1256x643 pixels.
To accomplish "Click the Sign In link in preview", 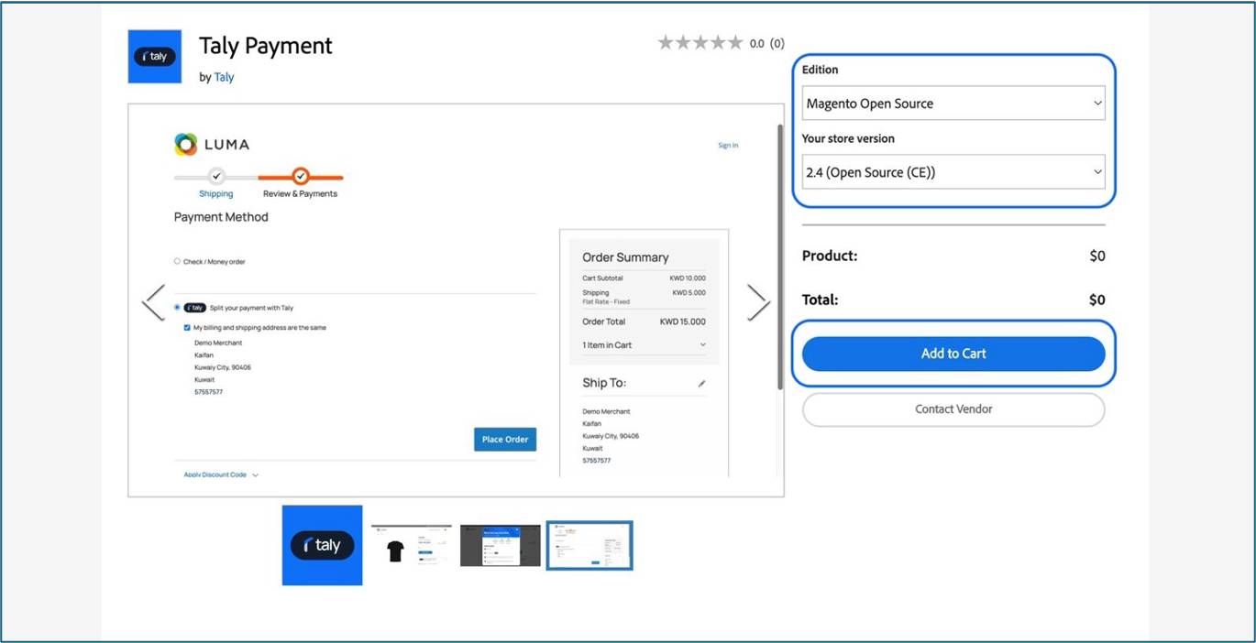I will [x=728, y=146].
